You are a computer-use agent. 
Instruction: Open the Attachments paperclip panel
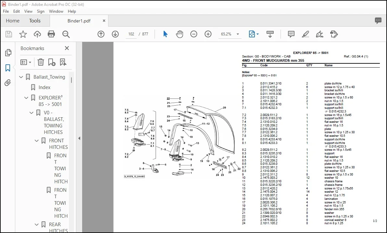(8, 83)
